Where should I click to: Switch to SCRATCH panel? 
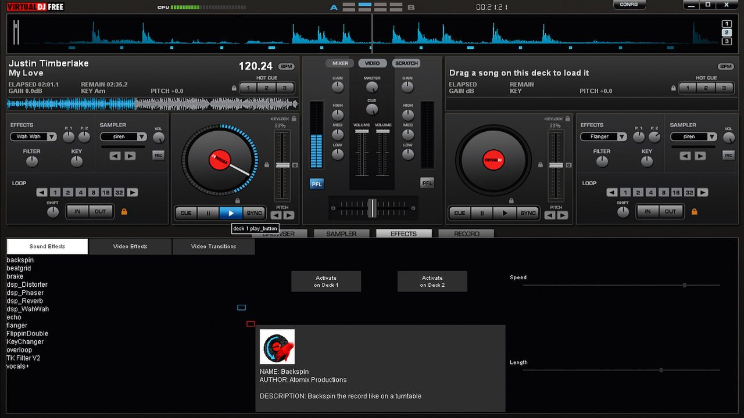coord(406,63)
